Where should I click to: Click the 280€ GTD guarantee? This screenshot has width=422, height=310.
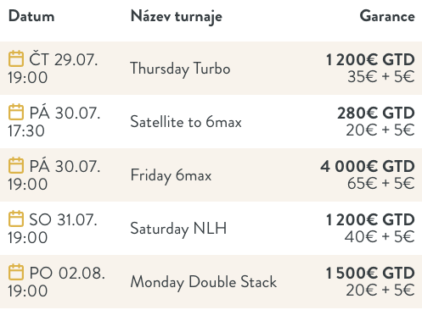click(376, 113)
